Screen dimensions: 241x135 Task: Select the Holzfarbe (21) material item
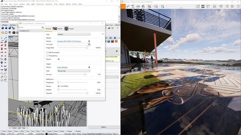click(x=31, y=31)
